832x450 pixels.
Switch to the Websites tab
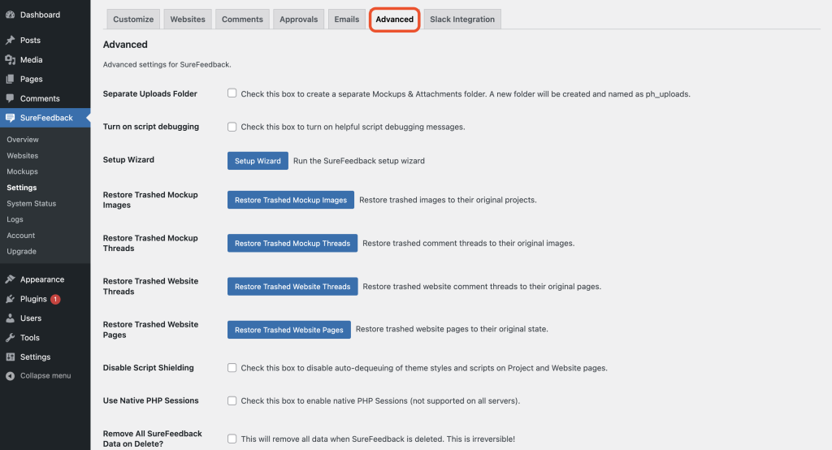pyautogui.click(x=188, y=19)
